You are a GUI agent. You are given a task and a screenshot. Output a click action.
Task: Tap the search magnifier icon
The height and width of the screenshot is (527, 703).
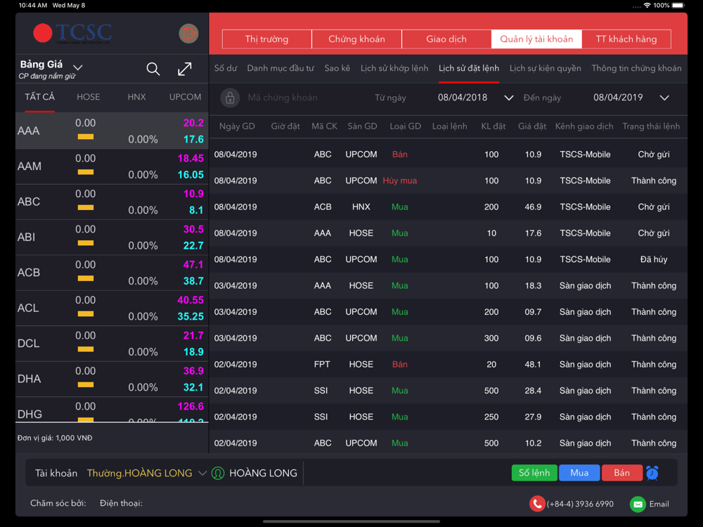pyautogui.click(x=153, y=69)
